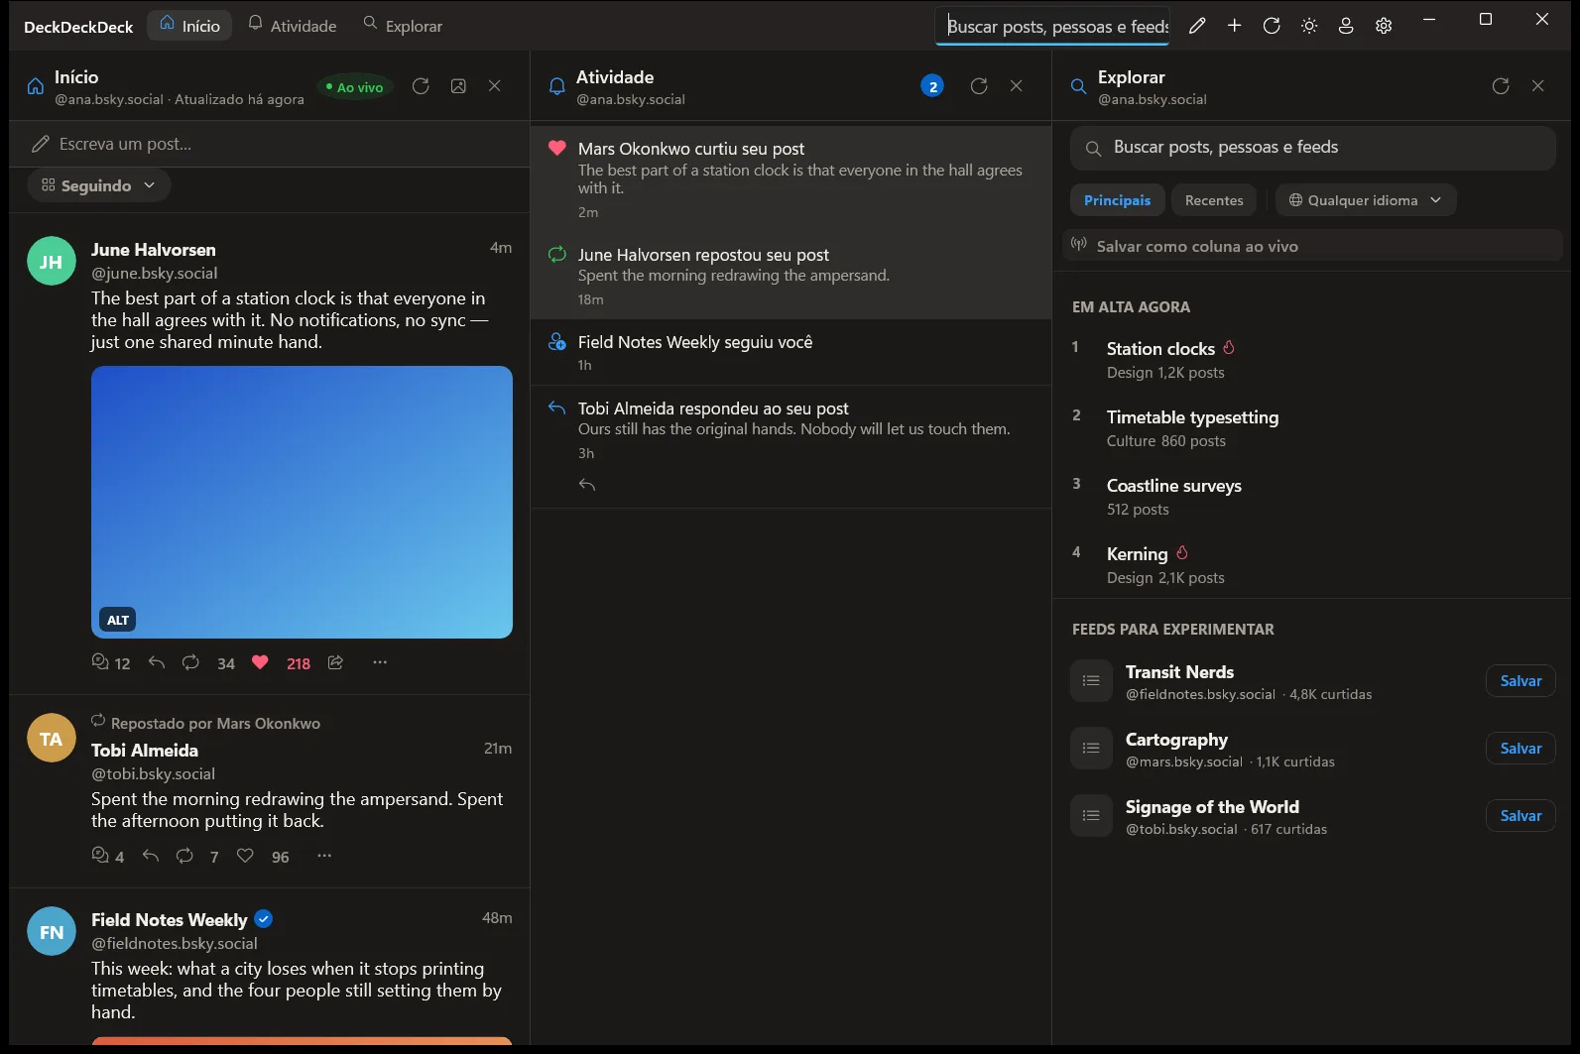Reply to June Halvorsen's post via arrow icon
The width and height of the screenshot is (1580, 1054).
[x=157, y=662]
